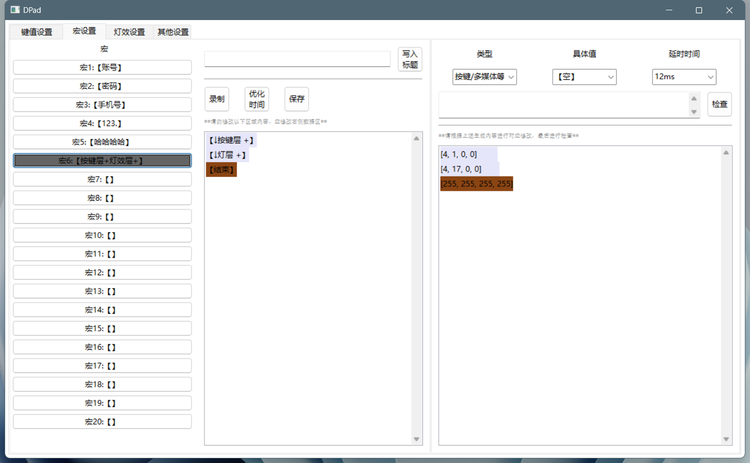Screen dimensions: 750x463
Task: Click down arrow of macro list scrollbar
Action: point(416,439)
